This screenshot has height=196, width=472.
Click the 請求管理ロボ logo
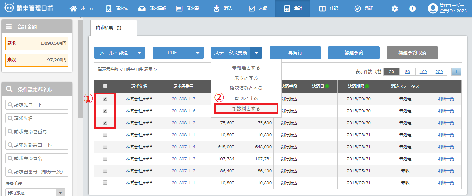[x=28, y=8]
